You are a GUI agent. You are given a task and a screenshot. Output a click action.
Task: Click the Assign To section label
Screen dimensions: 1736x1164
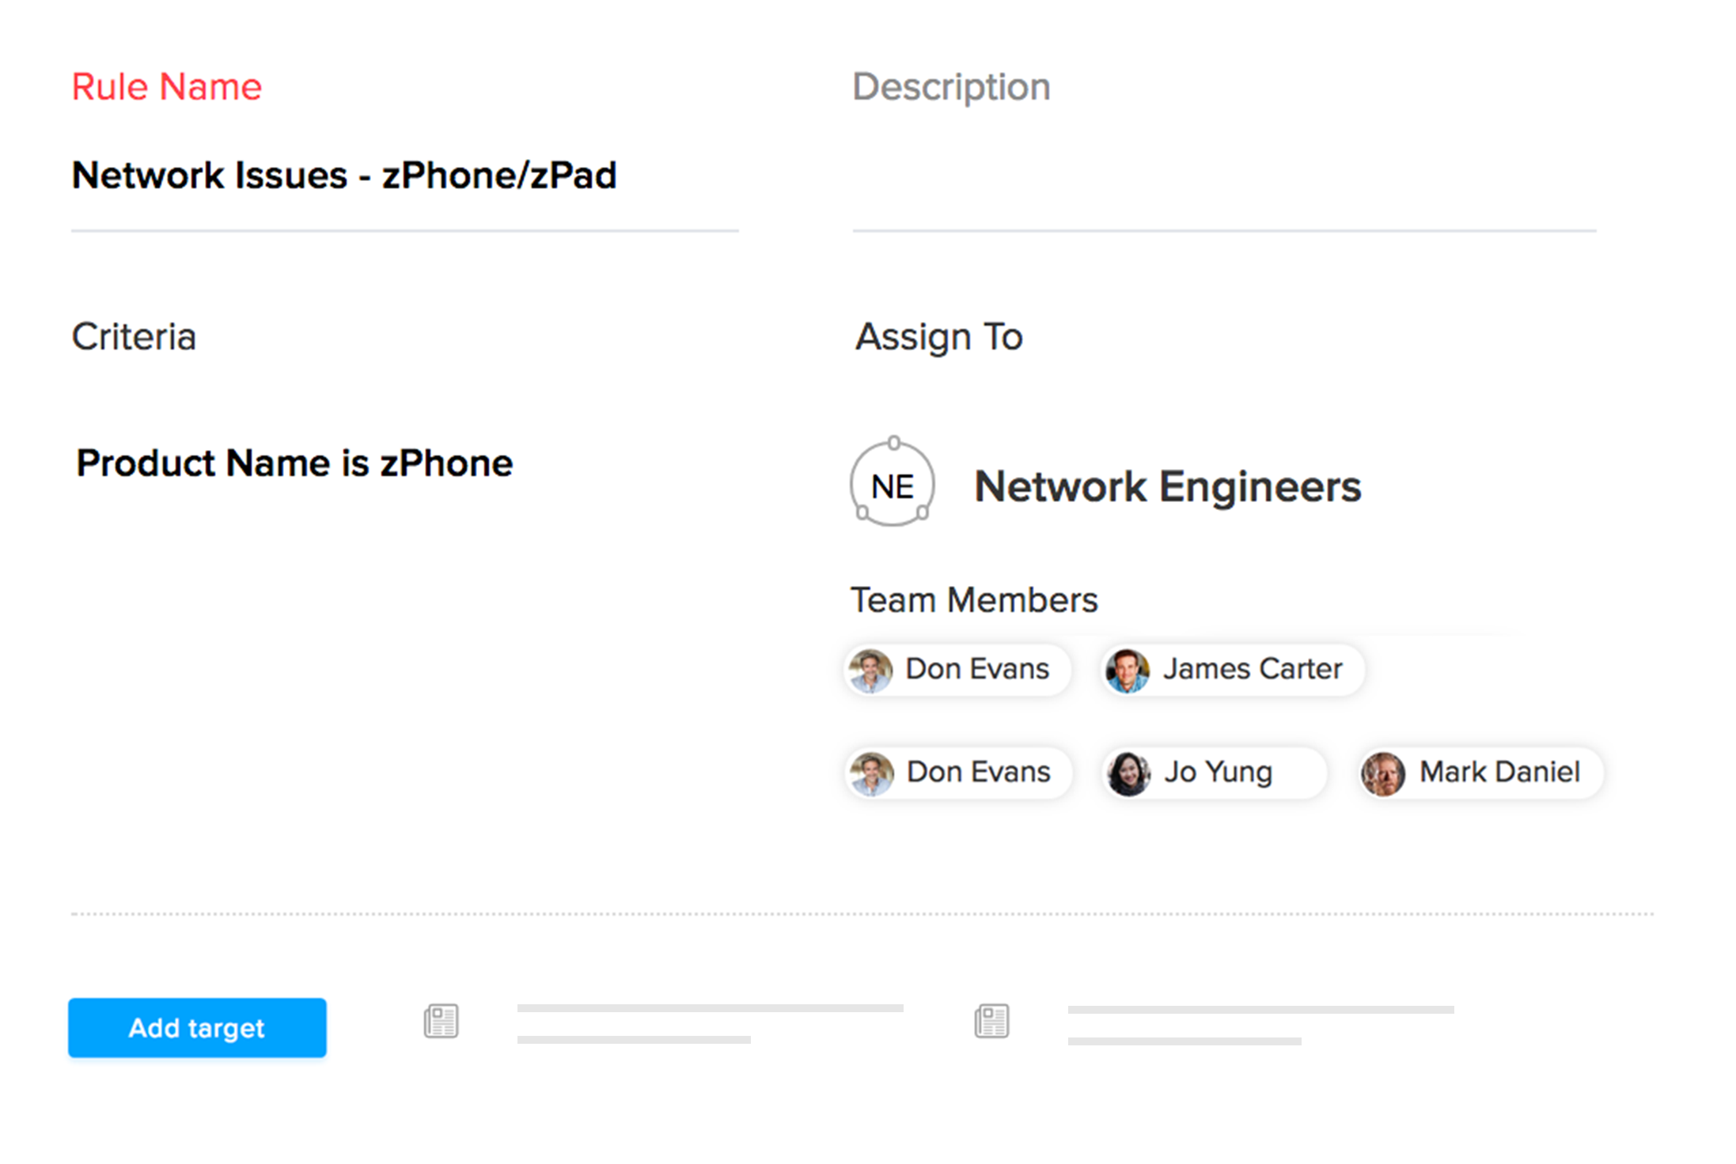(x=939, y=337)
